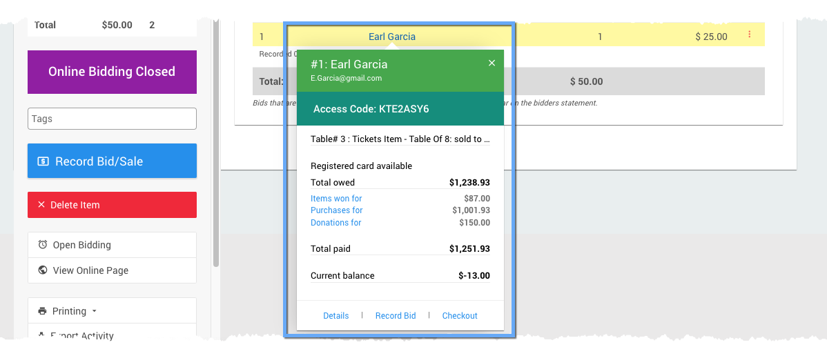
Task: Click the globe icon for View Online Page
Action: [43, 270]
